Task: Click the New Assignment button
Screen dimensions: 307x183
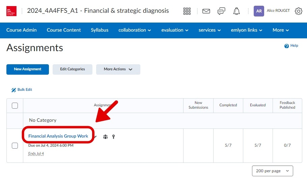Action: 28,69
